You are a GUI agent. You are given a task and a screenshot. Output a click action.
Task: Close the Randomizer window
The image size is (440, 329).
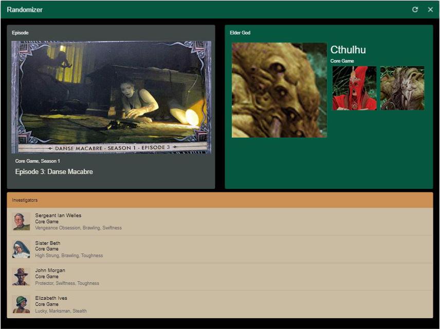pyautogui.click(x=430, y=10)
